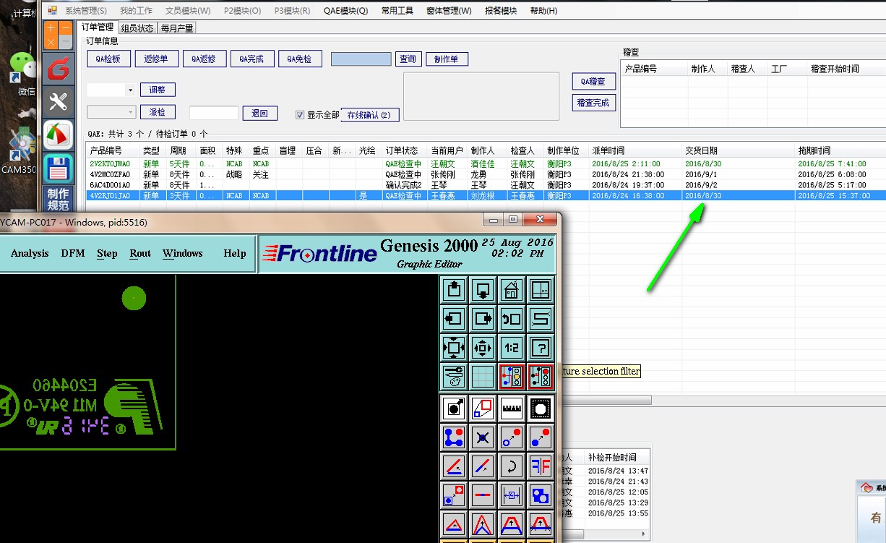Click the black octagon highlight tool
886x543 pixels.
(x=541, y=408)
